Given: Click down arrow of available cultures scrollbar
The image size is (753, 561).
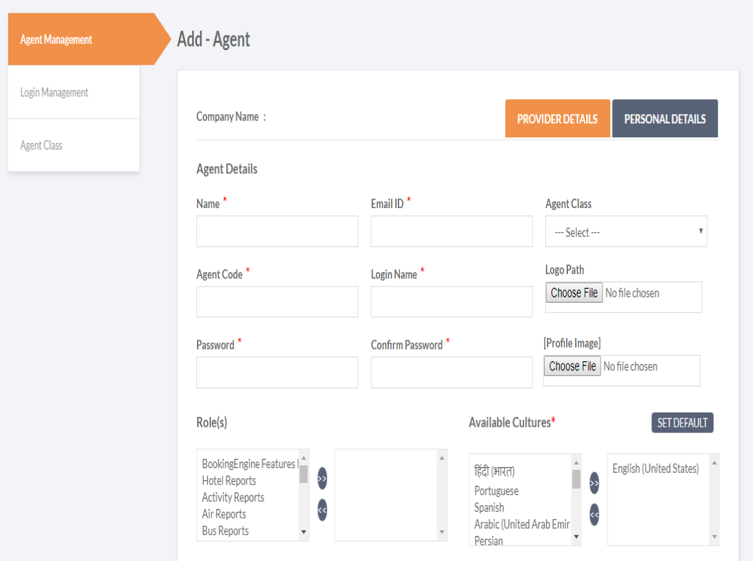Looking at the screenshot, I should pyautogui.click(x=576, y=538).
